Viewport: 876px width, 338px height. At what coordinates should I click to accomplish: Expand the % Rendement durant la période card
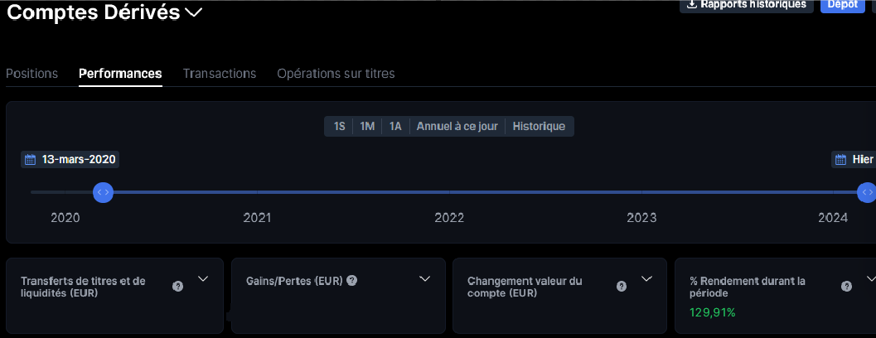pyautogui.click(x=869, y=279)
